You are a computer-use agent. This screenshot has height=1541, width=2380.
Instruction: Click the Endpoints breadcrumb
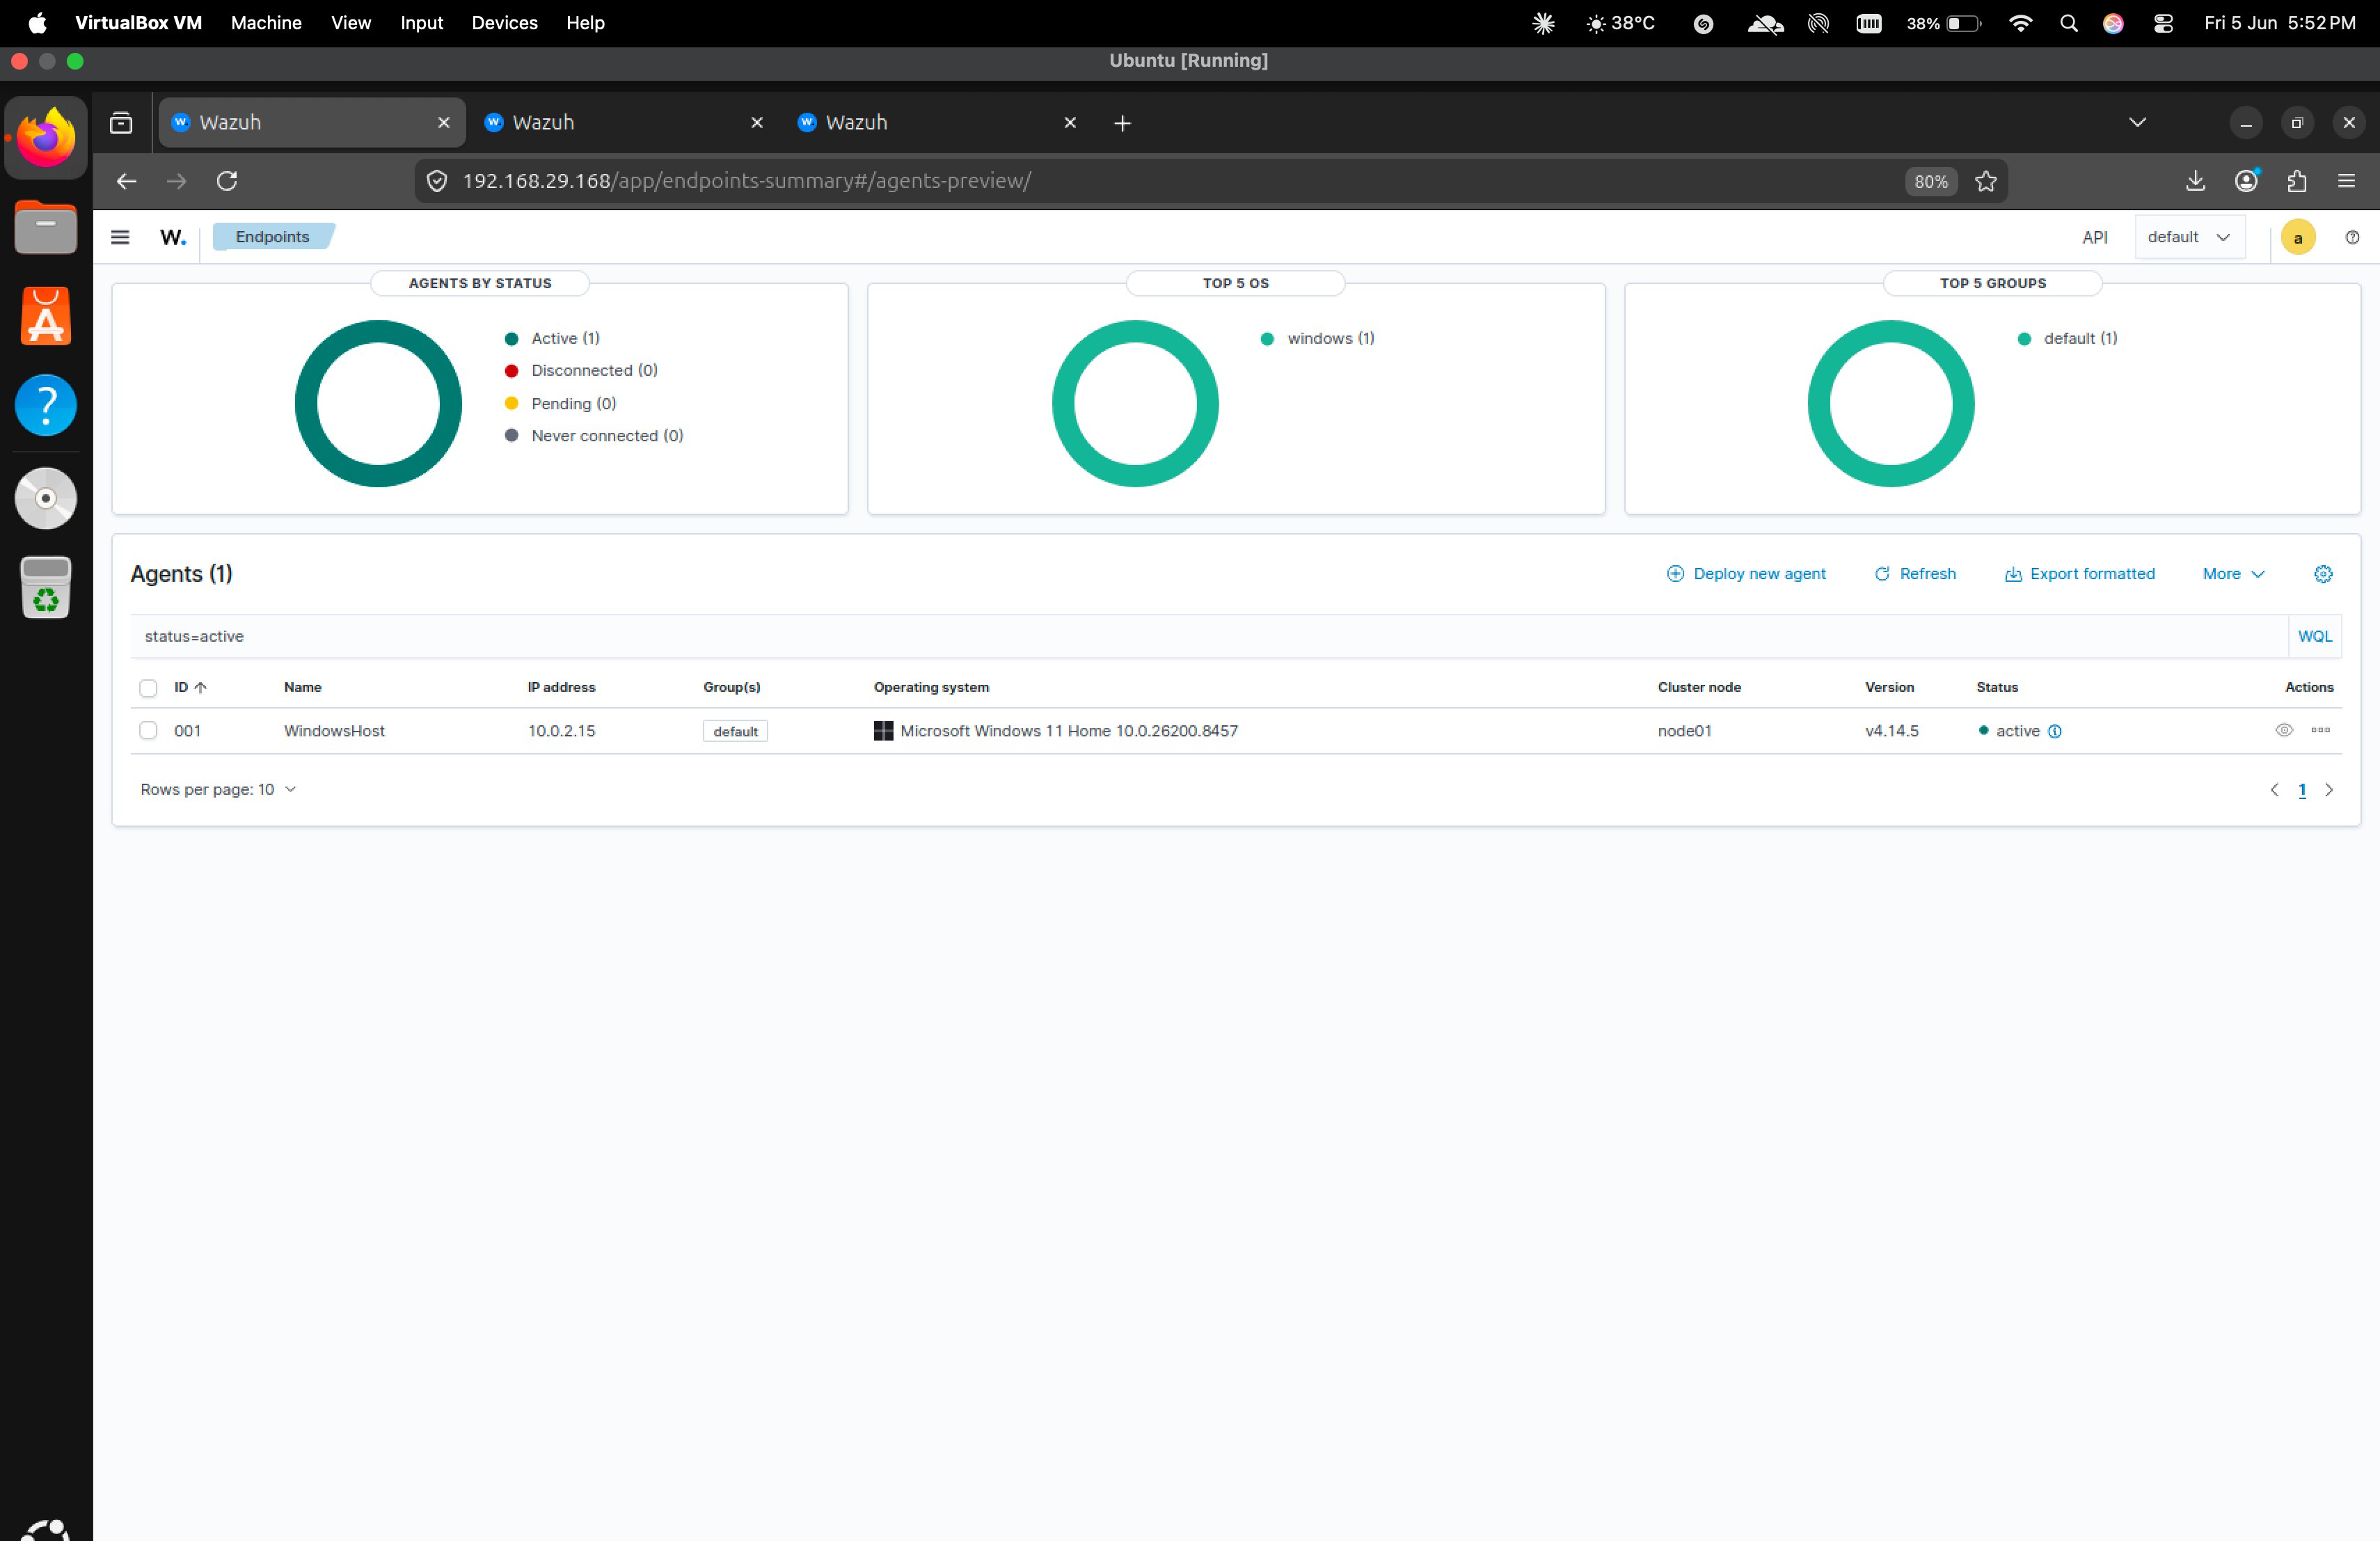pos(273,237)
